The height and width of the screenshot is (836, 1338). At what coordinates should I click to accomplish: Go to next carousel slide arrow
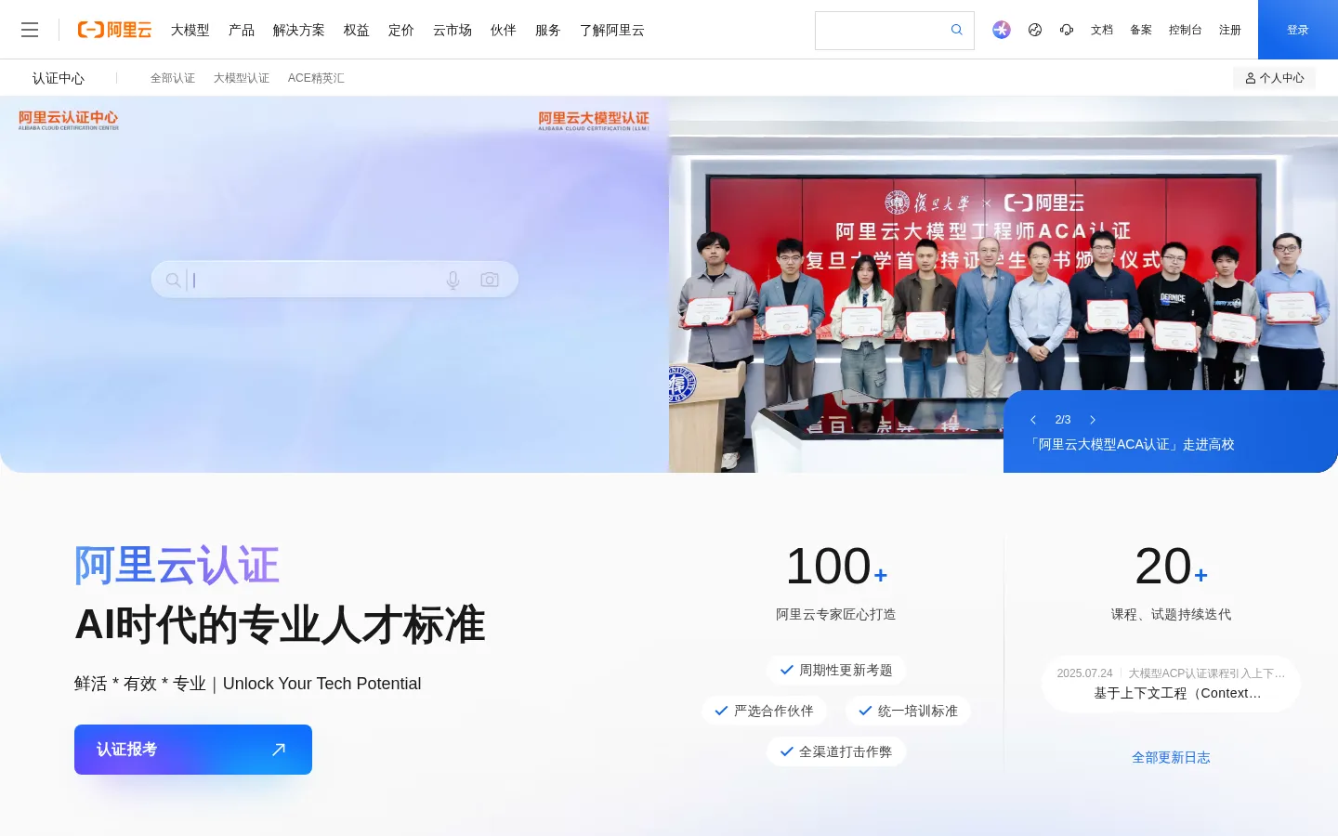[1093, 420]
